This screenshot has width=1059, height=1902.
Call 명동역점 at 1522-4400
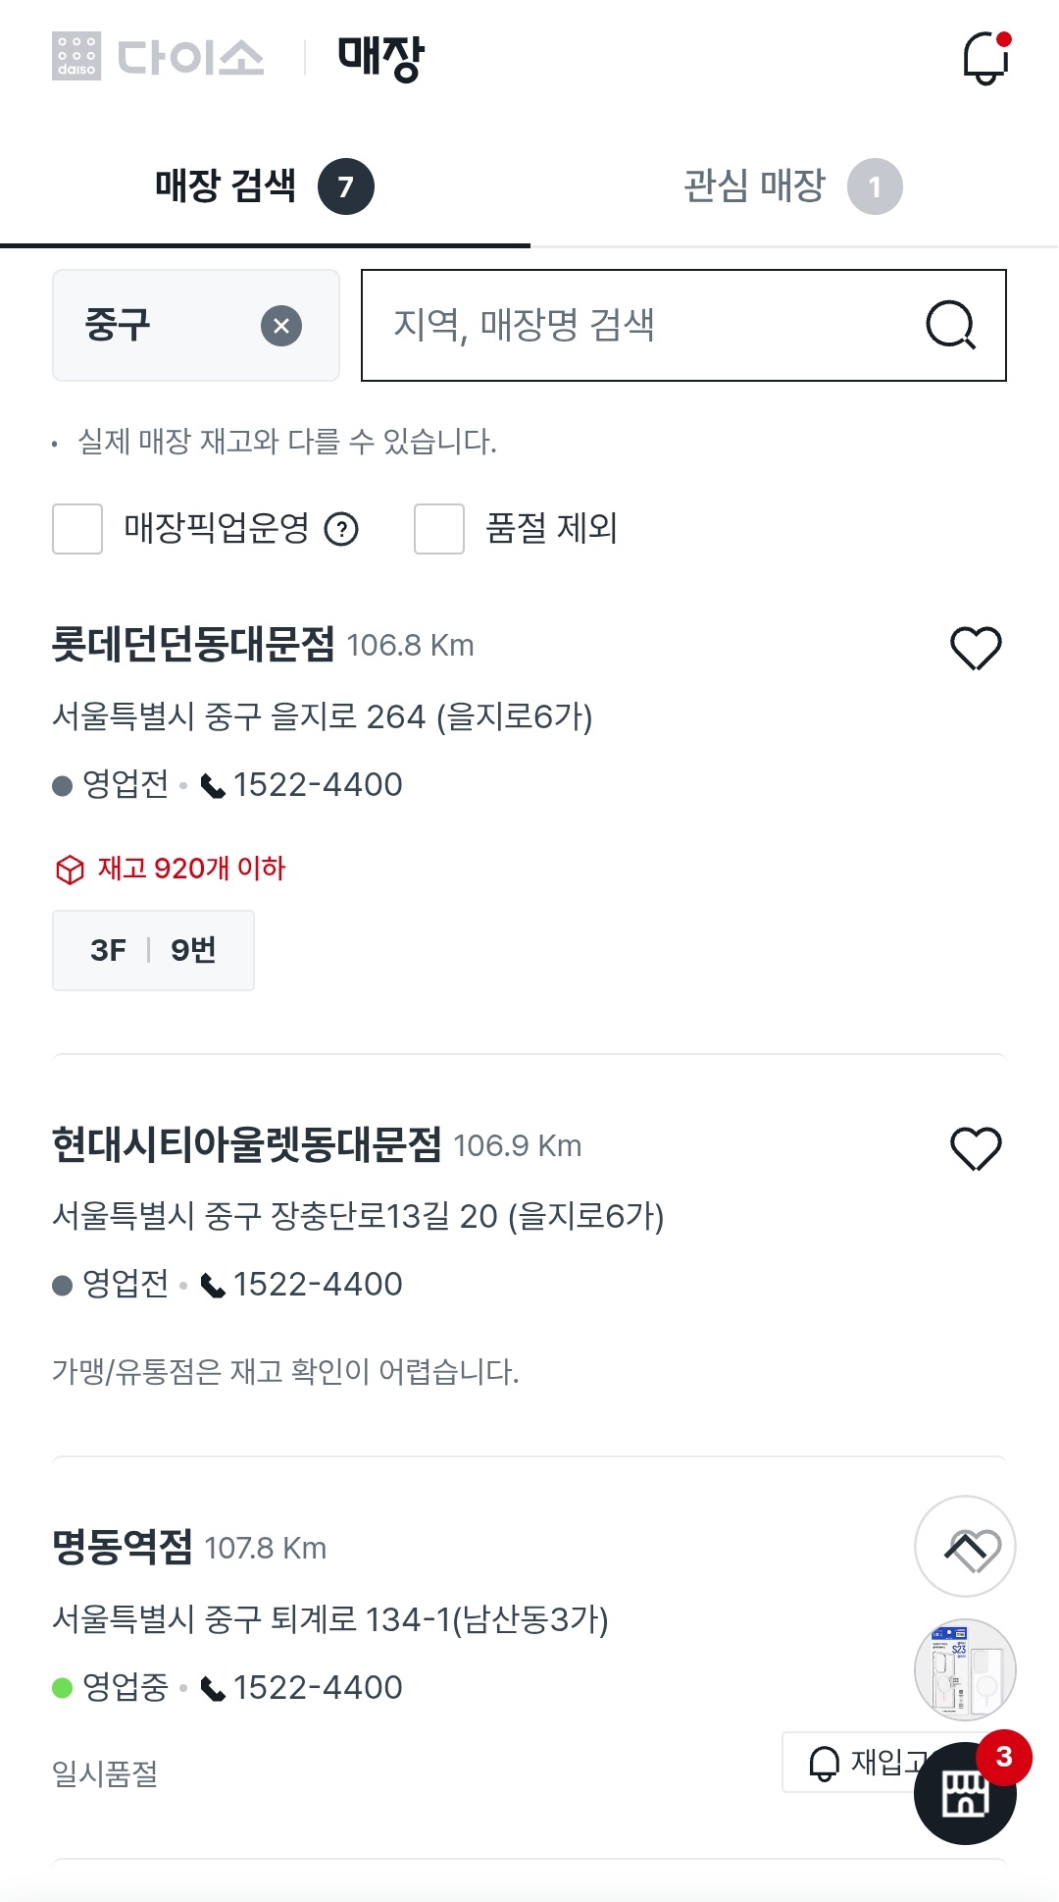(302, 1688)
